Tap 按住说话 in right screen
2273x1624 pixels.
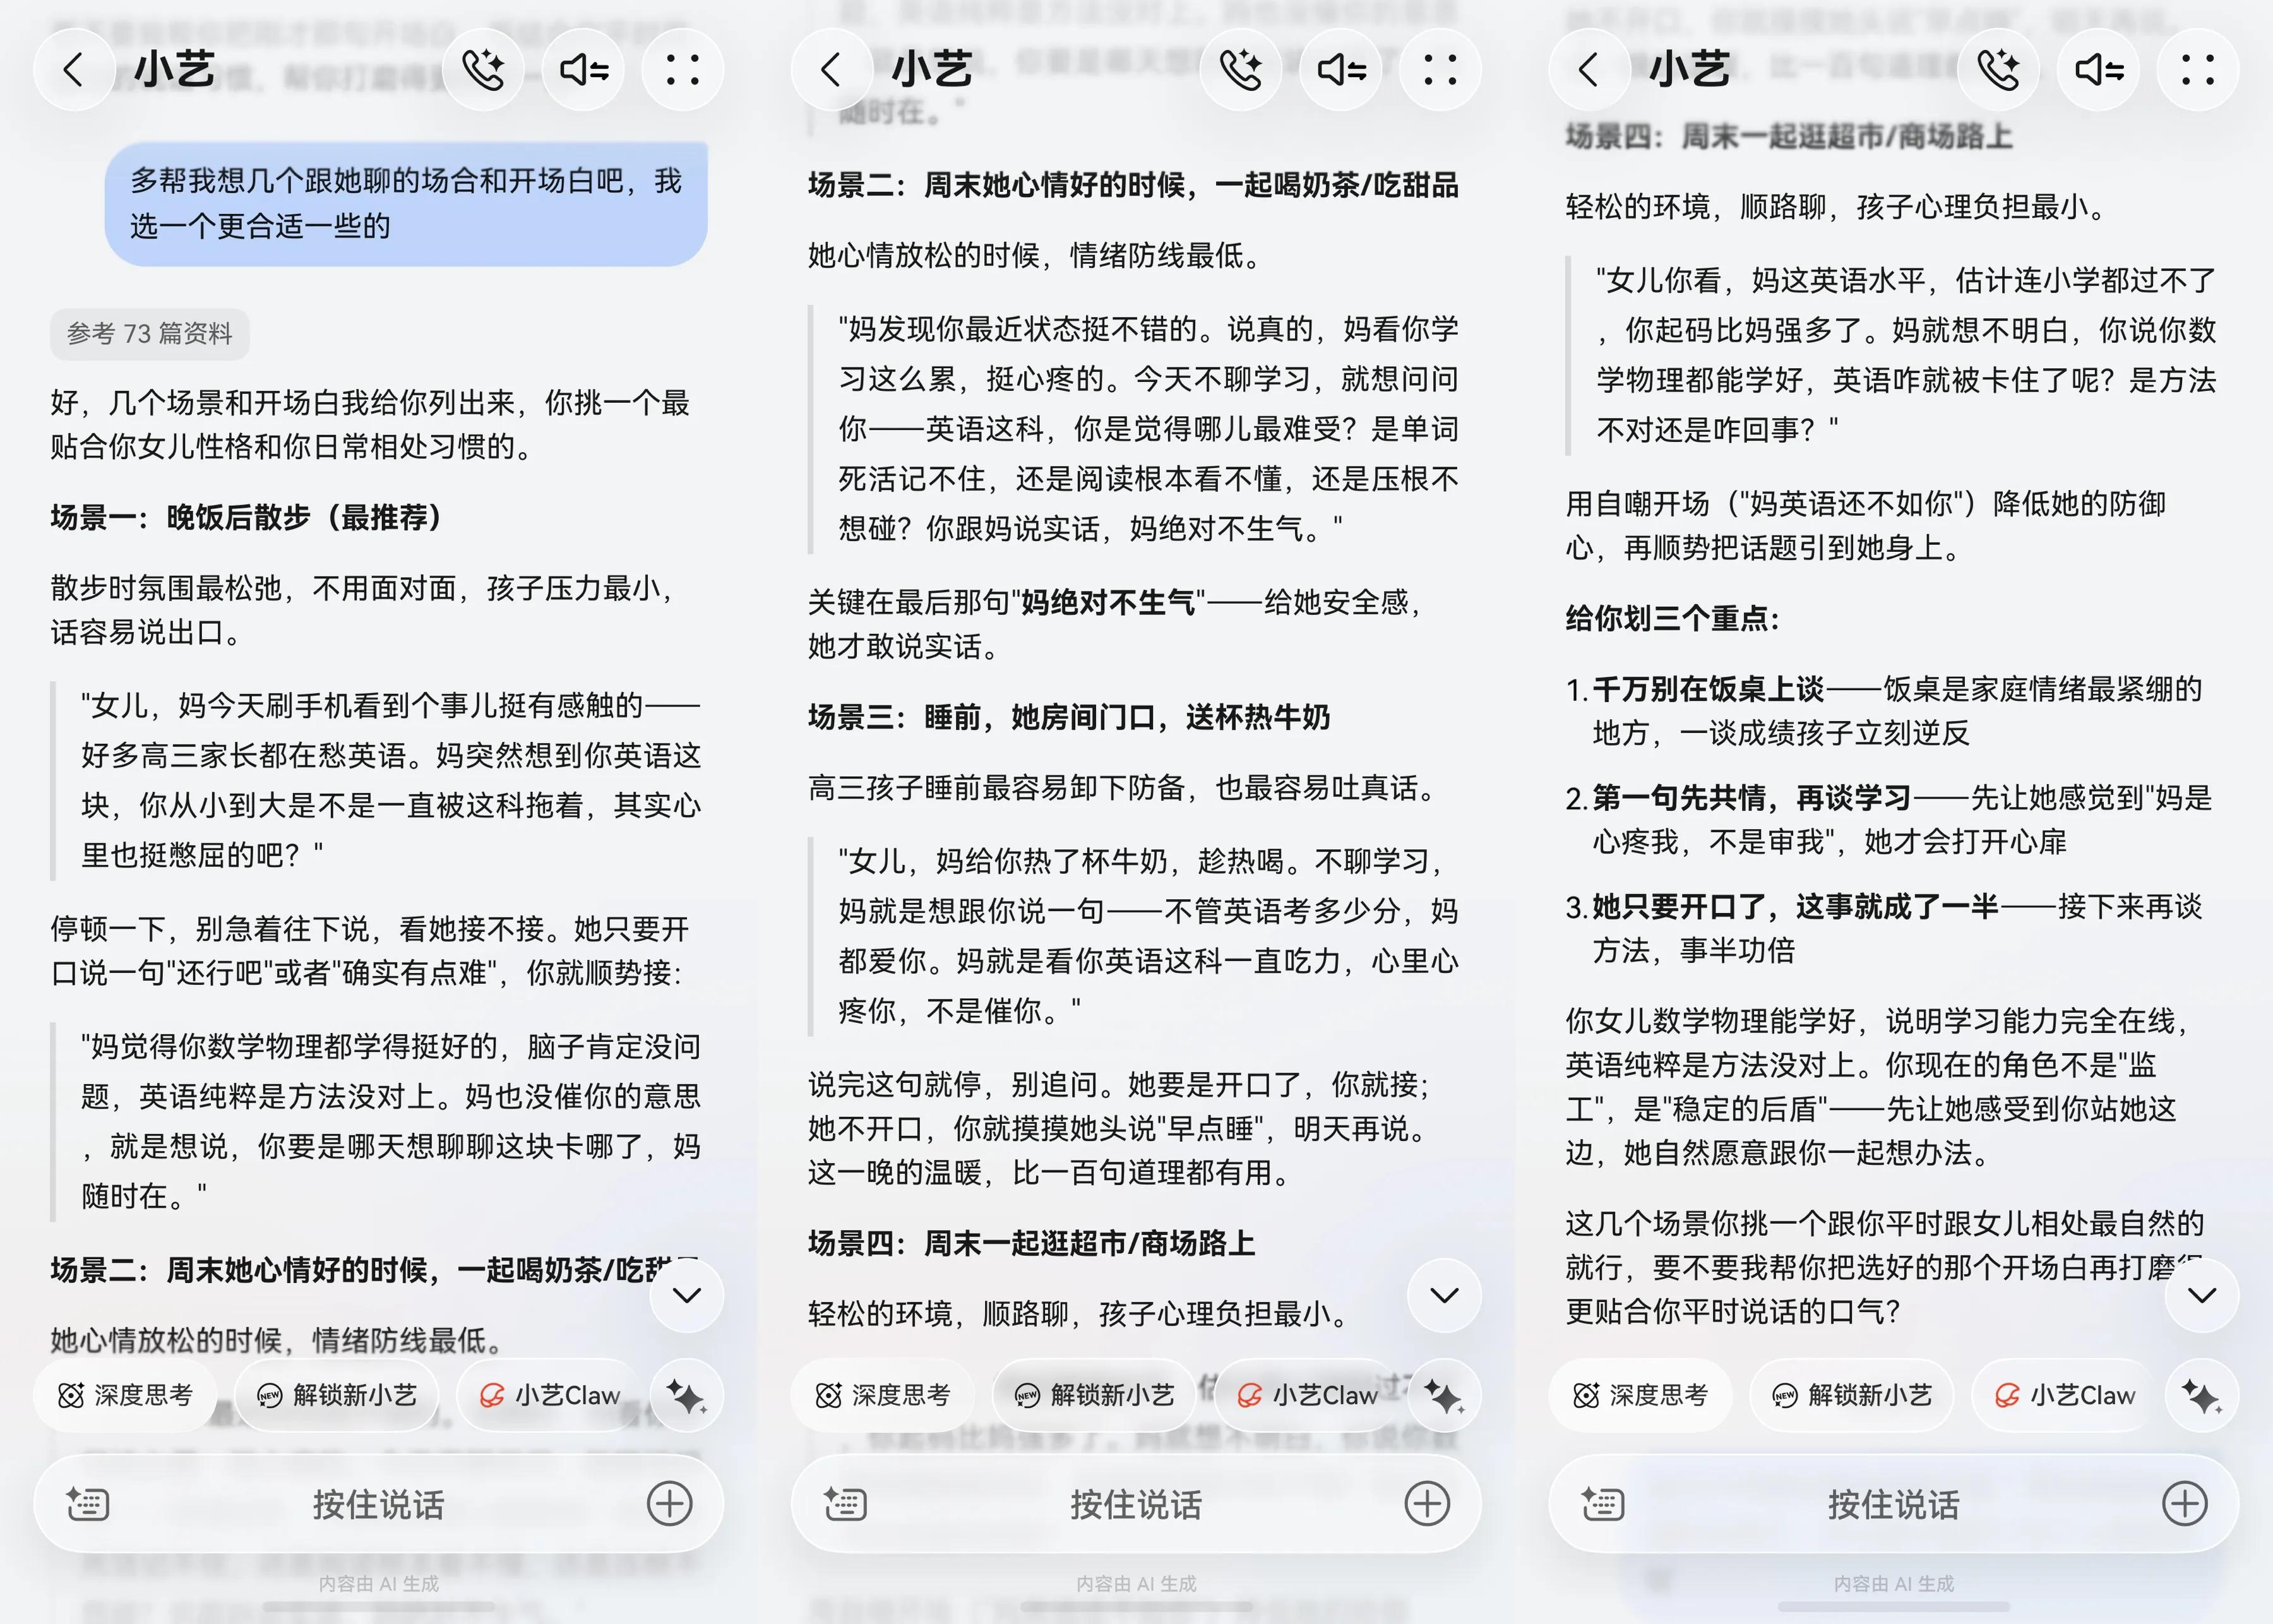point(1893,1504)
